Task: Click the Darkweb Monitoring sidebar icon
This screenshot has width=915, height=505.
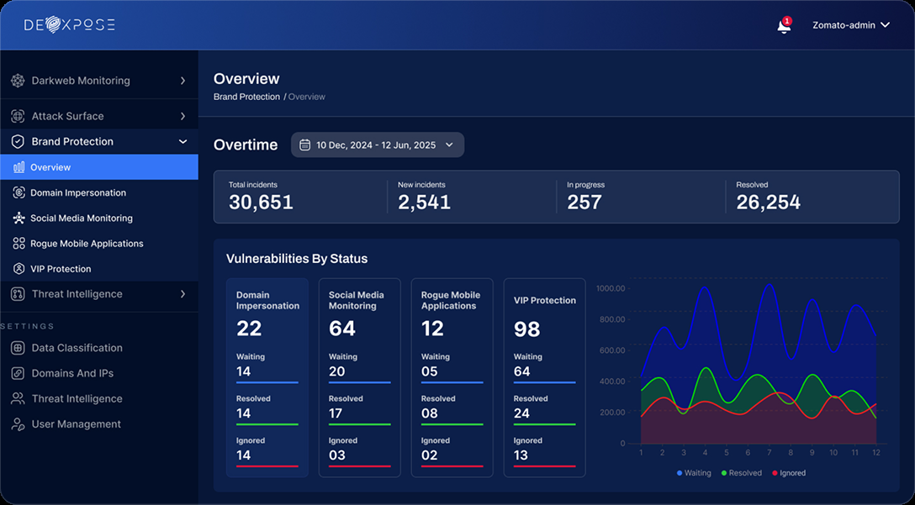Action: [x=18, y=81]
